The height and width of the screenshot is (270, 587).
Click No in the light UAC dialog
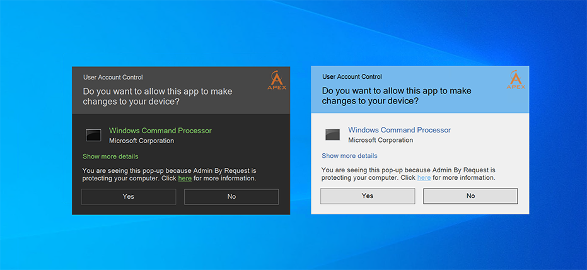470,196
